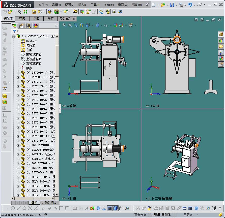Viewport: 225px width, 218px height.
Task: Toggle link icon beside 前视 view label
Action: [x=64, y=106]
